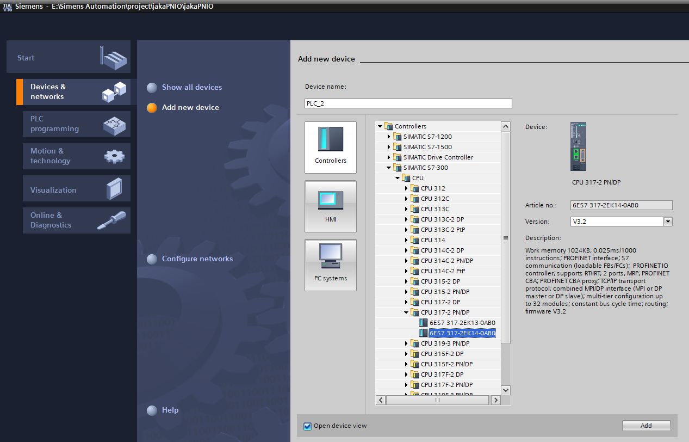Viewport: 689px width, 442px height.
Task: Open the Version V3.2 dropdown
Action: [x=668, y=222]
